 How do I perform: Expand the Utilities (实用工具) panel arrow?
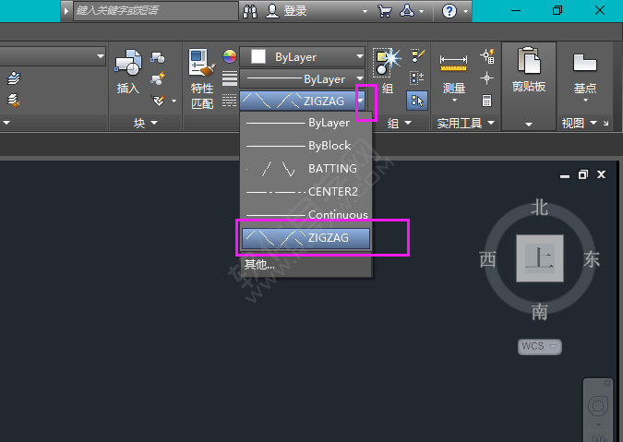pyautogui.click(x=491, y=123)
